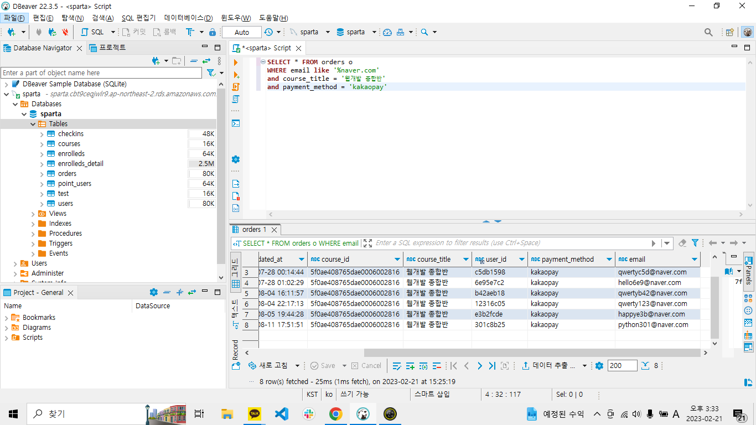Click the toolbar search magnifier near dashboard
The image size is (756, 425).
pos(424,32)
